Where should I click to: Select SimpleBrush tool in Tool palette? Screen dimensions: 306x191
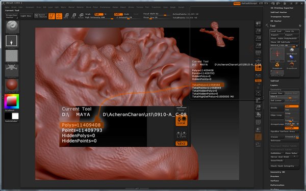point(277,66)
